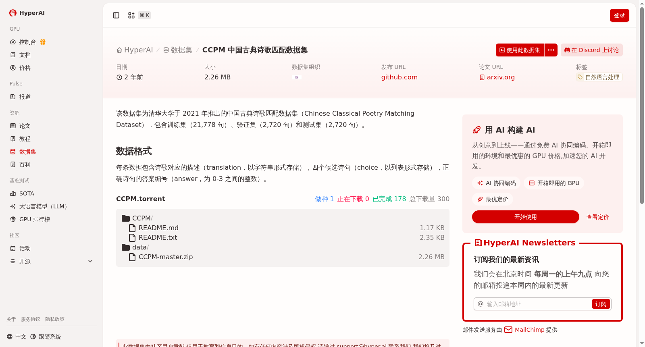Viewport: 645px width, 347px height.
Task: Open the github.com release link
Action: click(399, 77)
